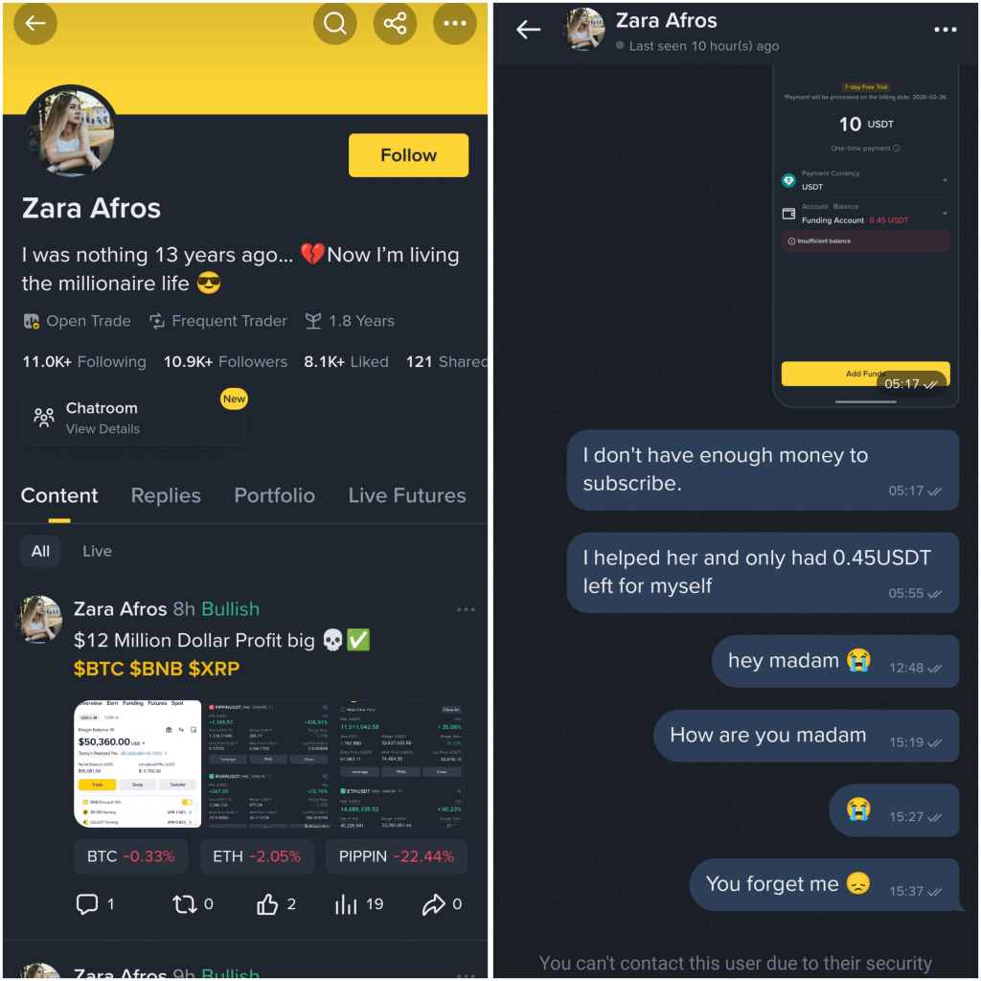Open chat options three-dot menu
This screenshot has height=981, width=981.
(945, 30)
